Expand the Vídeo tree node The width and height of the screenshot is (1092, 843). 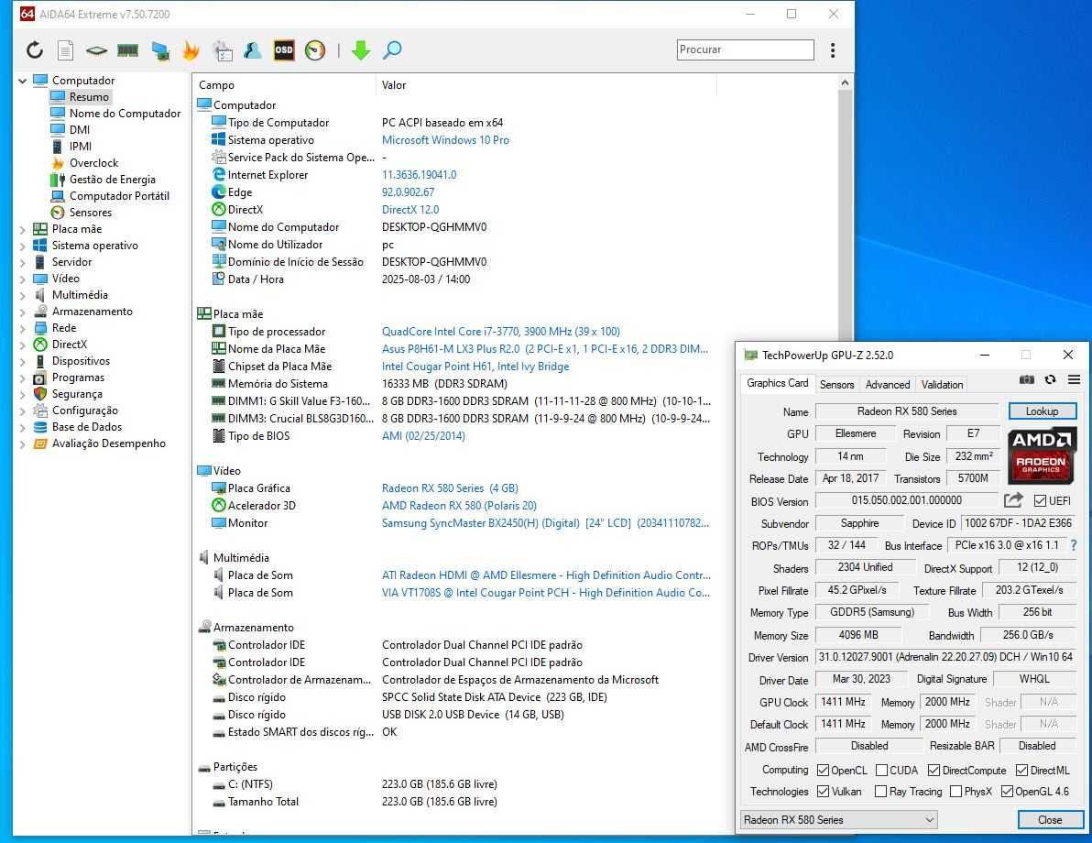coord(22,279)
